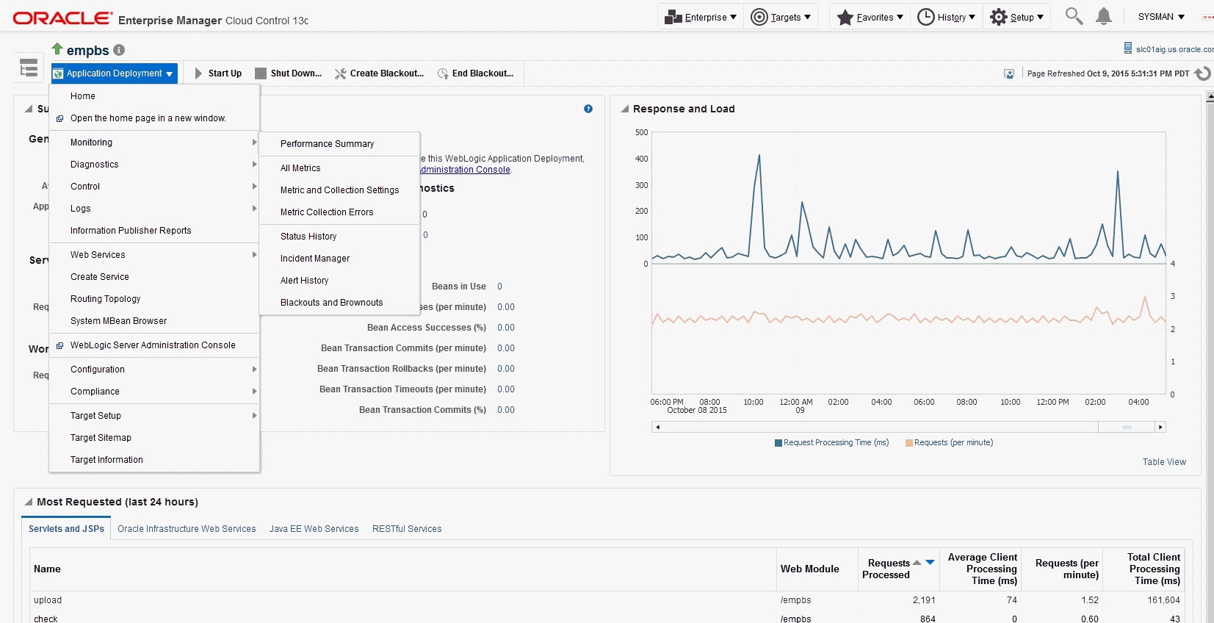Image resolution: width=1214 pixels, height=623 pixels.
Task: Choose Routing Topology menu item
Action: tap(105, 299)
